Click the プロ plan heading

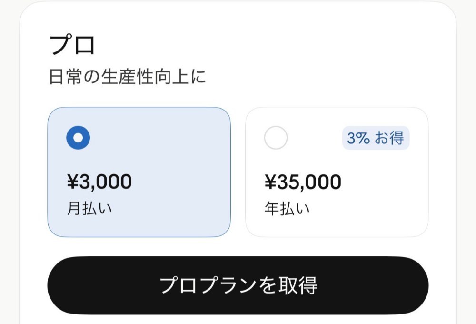click(x=72, y=45)
